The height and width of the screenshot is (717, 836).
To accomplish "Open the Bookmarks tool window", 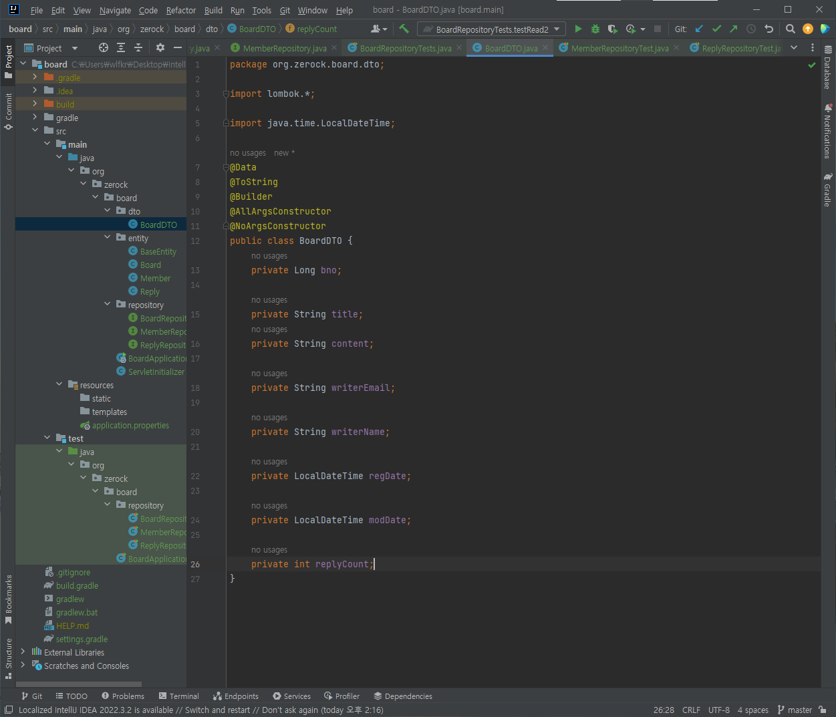I will 8,599.
